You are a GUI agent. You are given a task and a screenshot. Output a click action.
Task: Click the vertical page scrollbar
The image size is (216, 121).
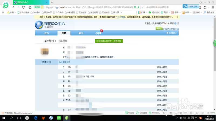(x=215, y=44)
